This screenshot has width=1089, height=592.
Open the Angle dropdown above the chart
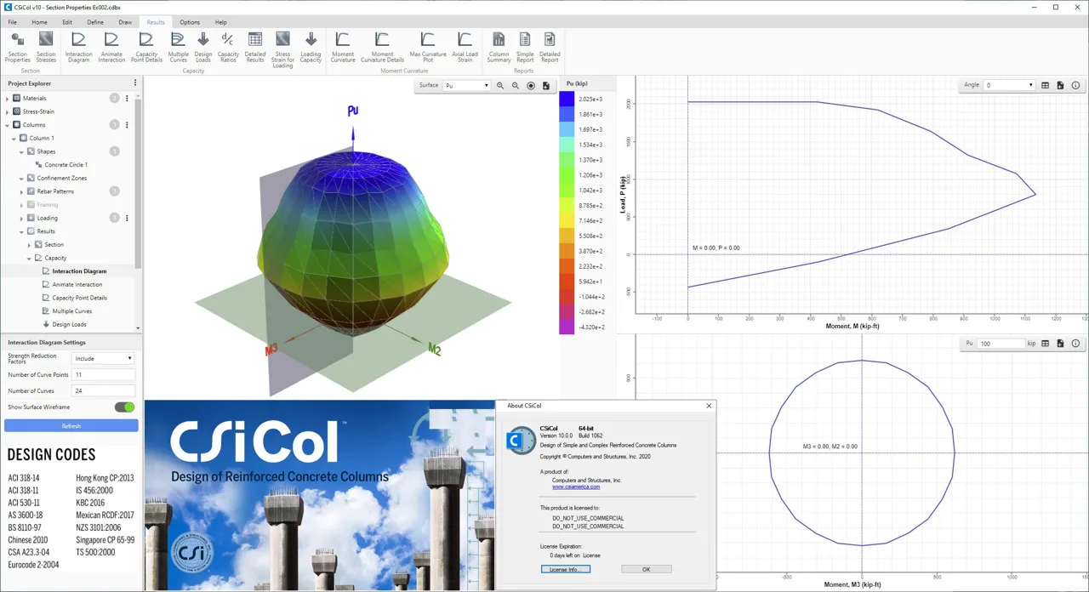click(x=1009, y=85)
